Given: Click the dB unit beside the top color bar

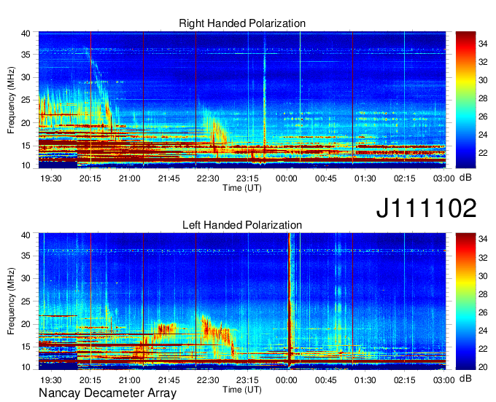Looking at the screenshot, I should tap(465, 178).
